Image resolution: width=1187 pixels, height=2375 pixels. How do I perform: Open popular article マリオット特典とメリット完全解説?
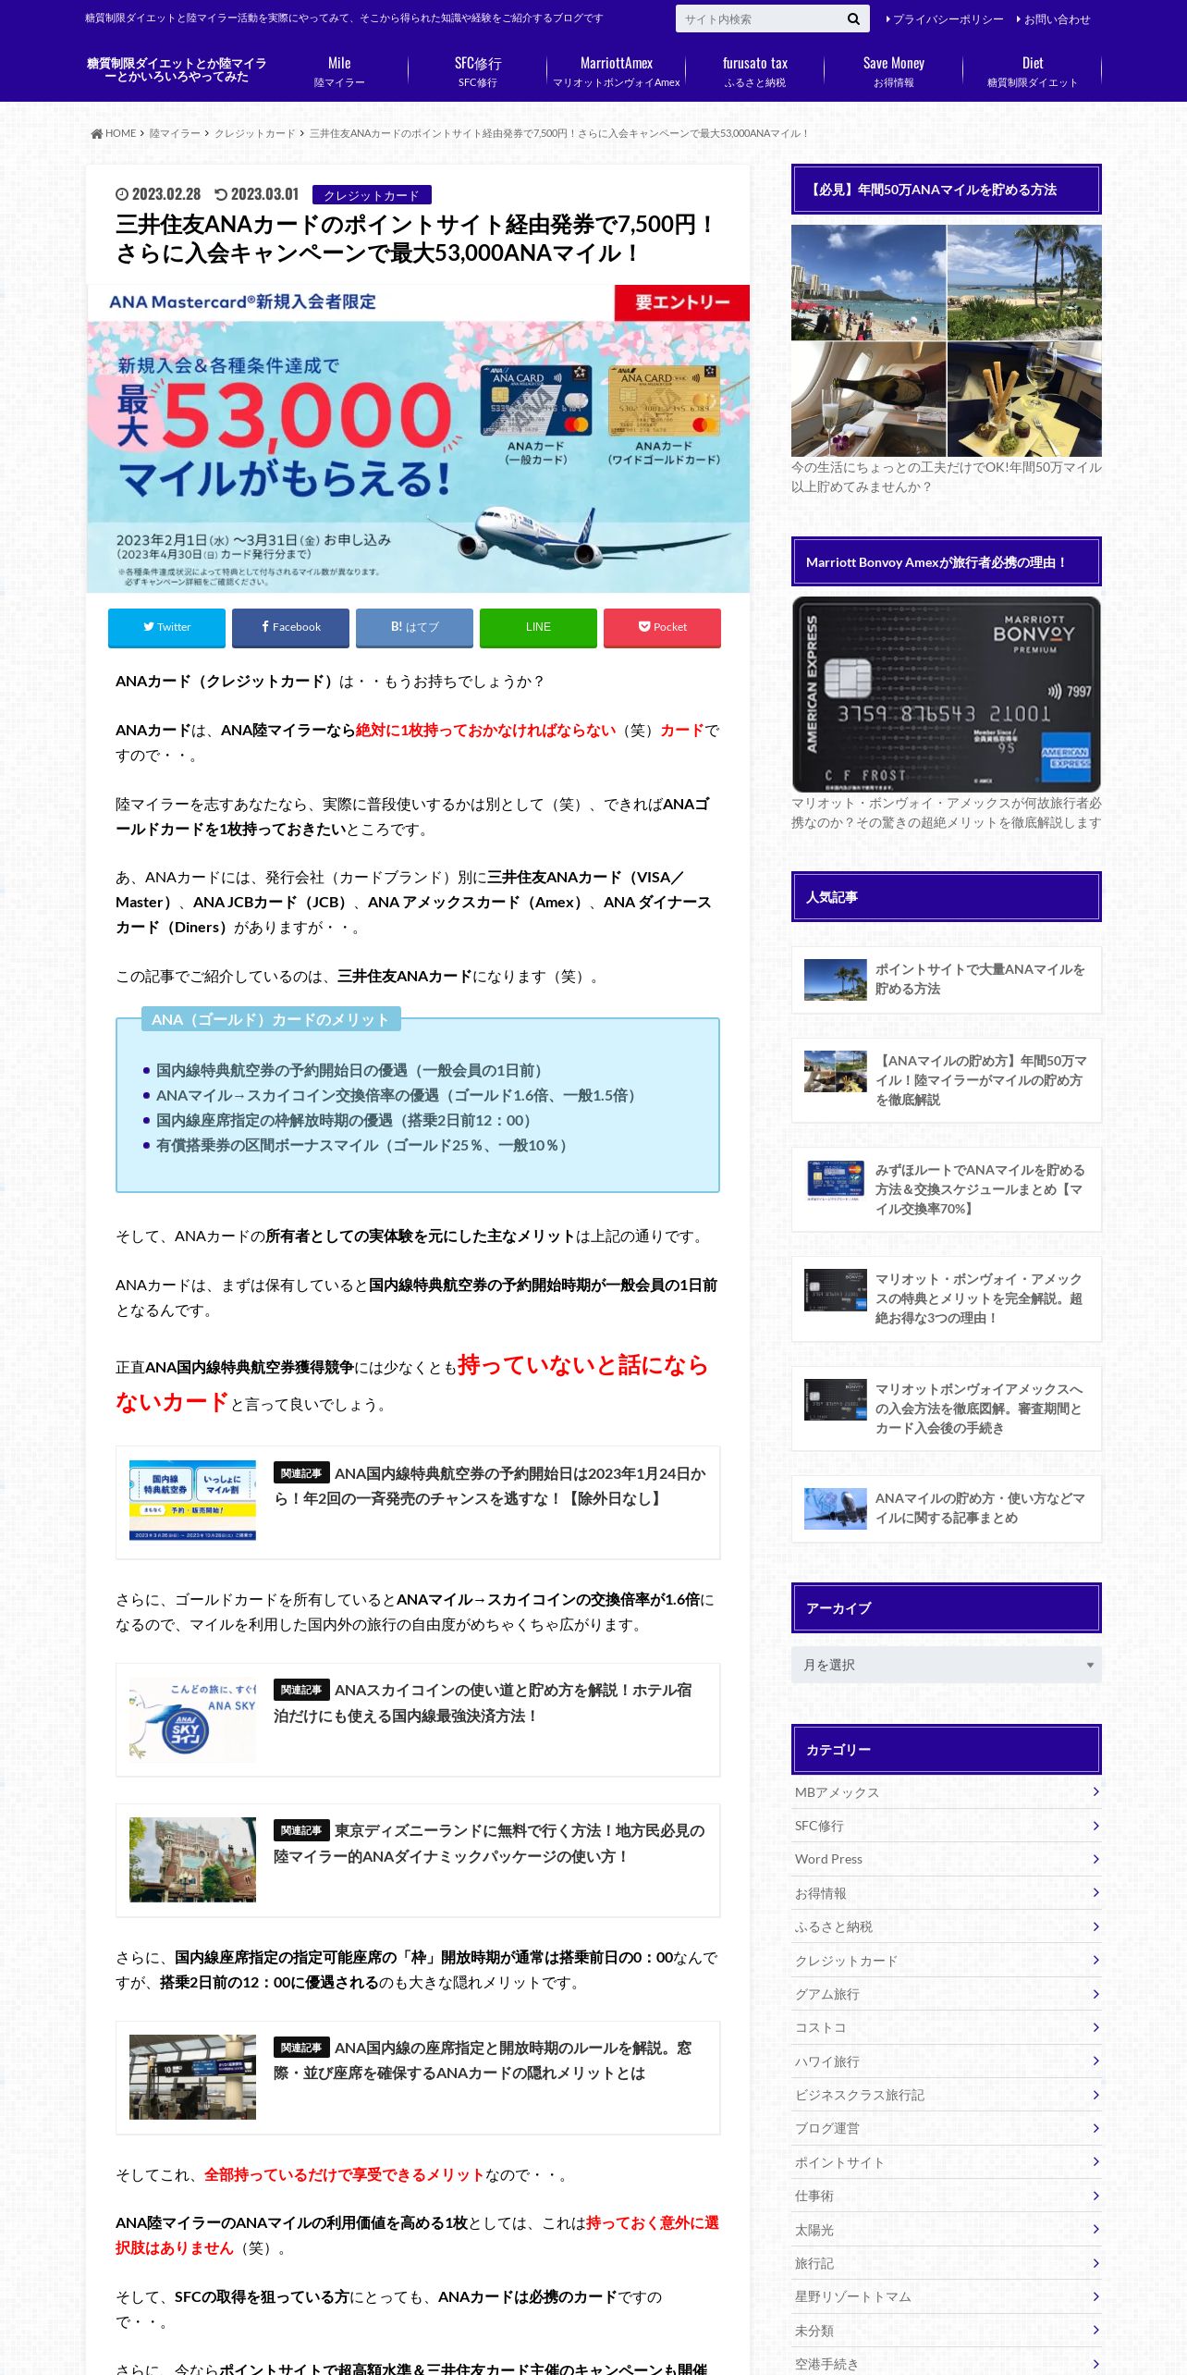click(947, 1298)
